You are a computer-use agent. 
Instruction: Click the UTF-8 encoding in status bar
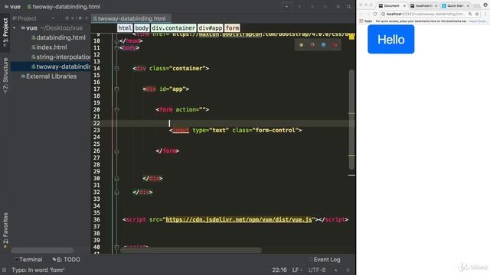pyautogui.click(x=317, y=270)
